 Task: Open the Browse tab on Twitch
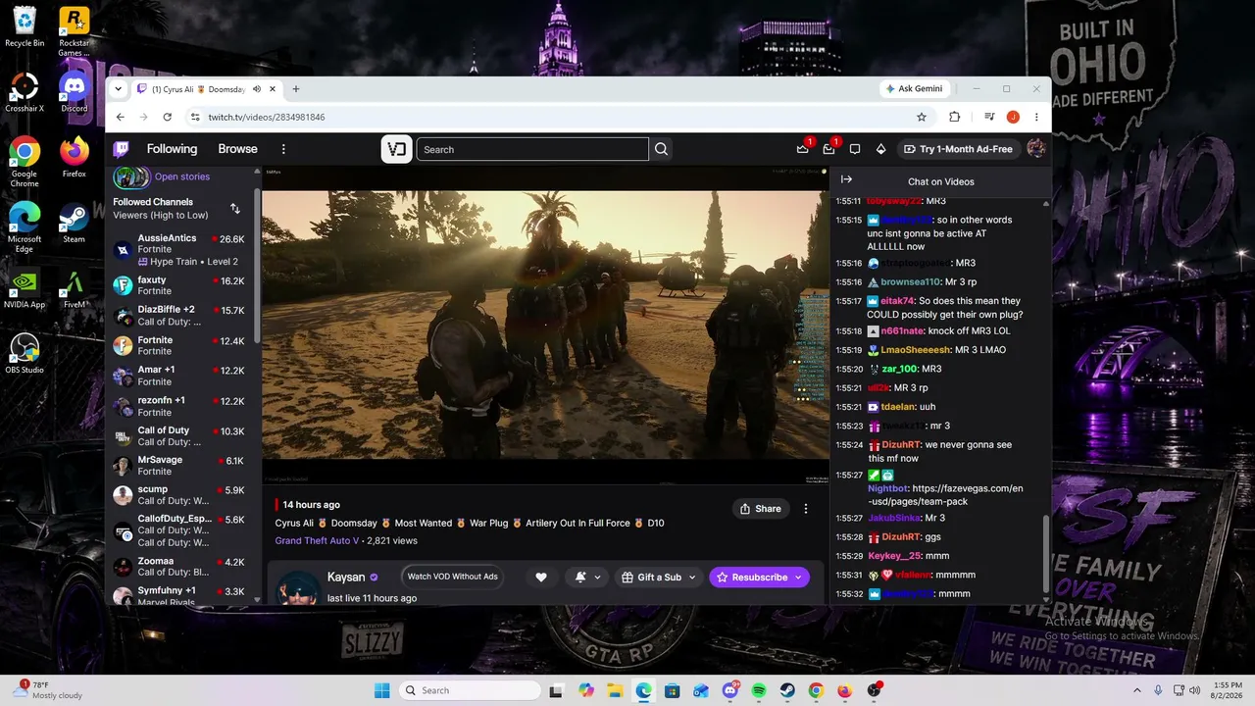point(237,149)
